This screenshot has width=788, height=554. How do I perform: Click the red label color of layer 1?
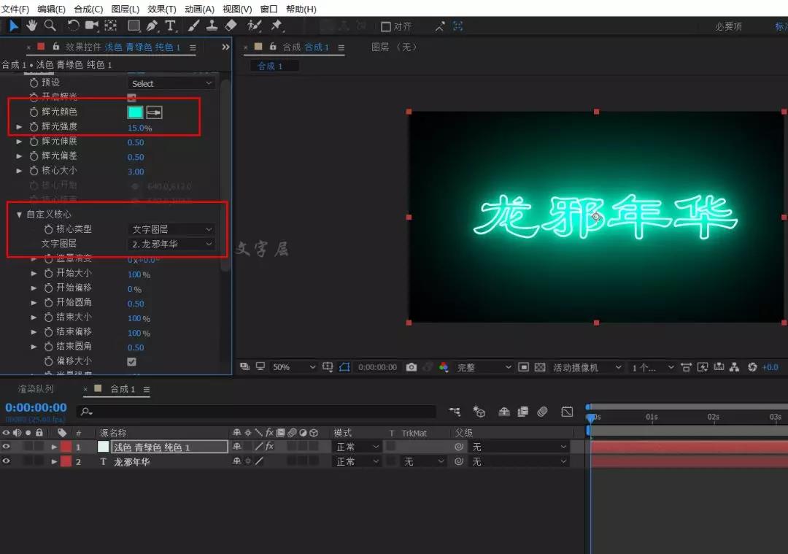tap(66, 447)
